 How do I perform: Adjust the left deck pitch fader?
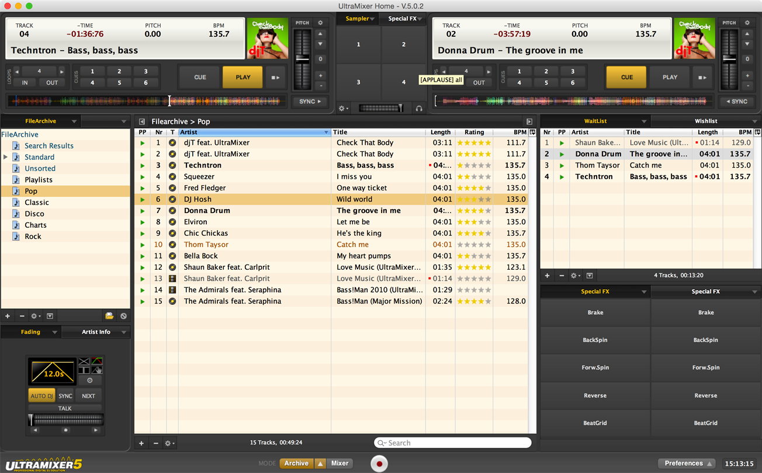[302, 58]
